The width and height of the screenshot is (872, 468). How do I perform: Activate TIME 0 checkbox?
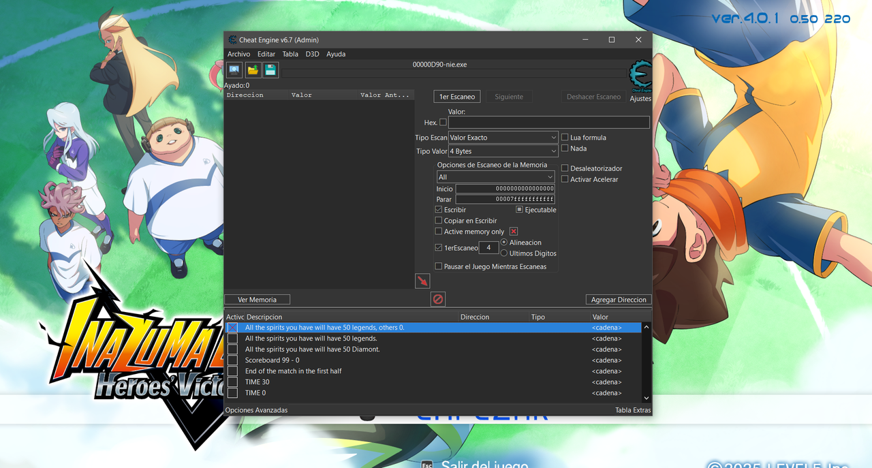[x=233, y=393]
